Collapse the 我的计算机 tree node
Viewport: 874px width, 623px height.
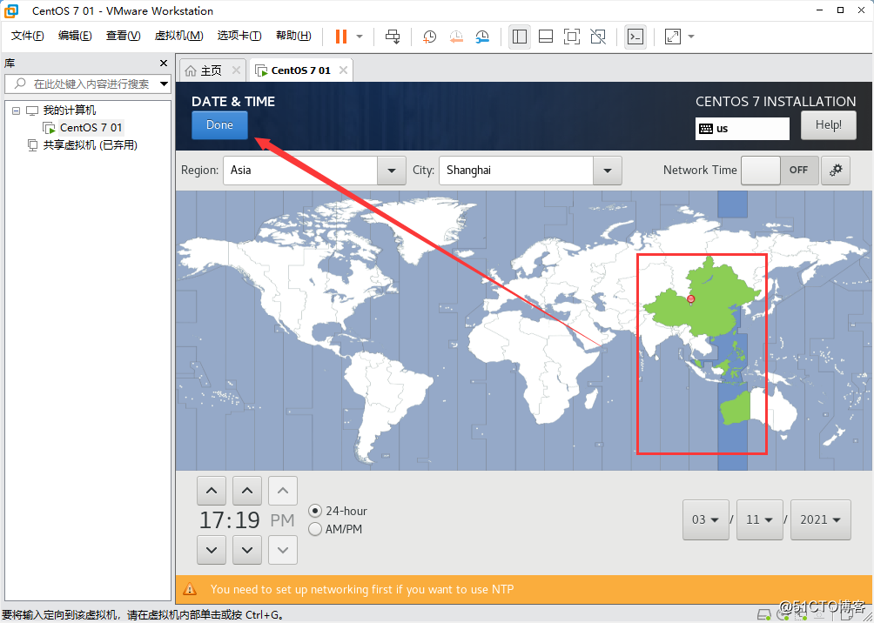click(x=16, y=111)
